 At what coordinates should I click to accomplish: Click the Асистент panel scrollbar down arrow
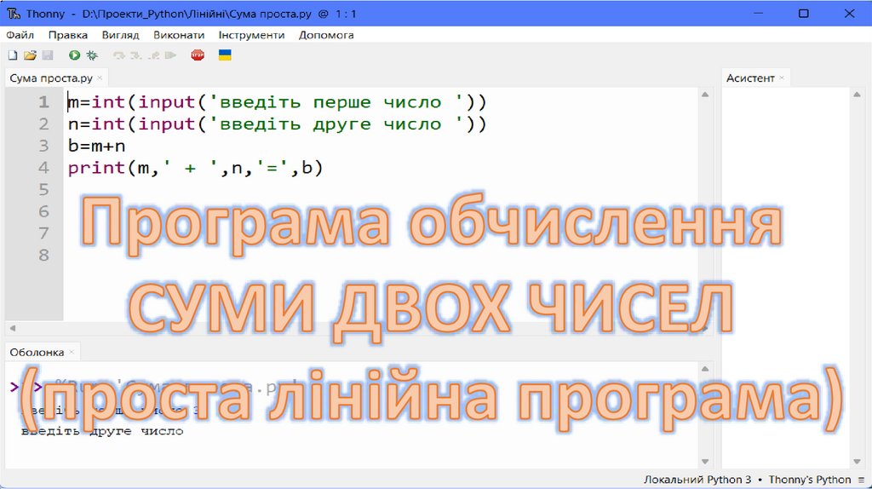(x=857, y=462)
